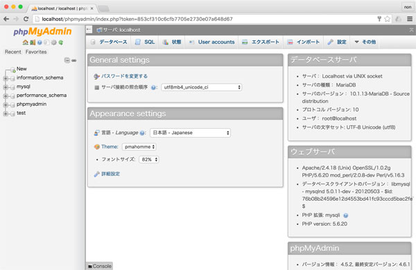Reload navigation panel with green refresh icon
Image resolution: width=416 pixels, height=270 pixels.
coord(61,42)
